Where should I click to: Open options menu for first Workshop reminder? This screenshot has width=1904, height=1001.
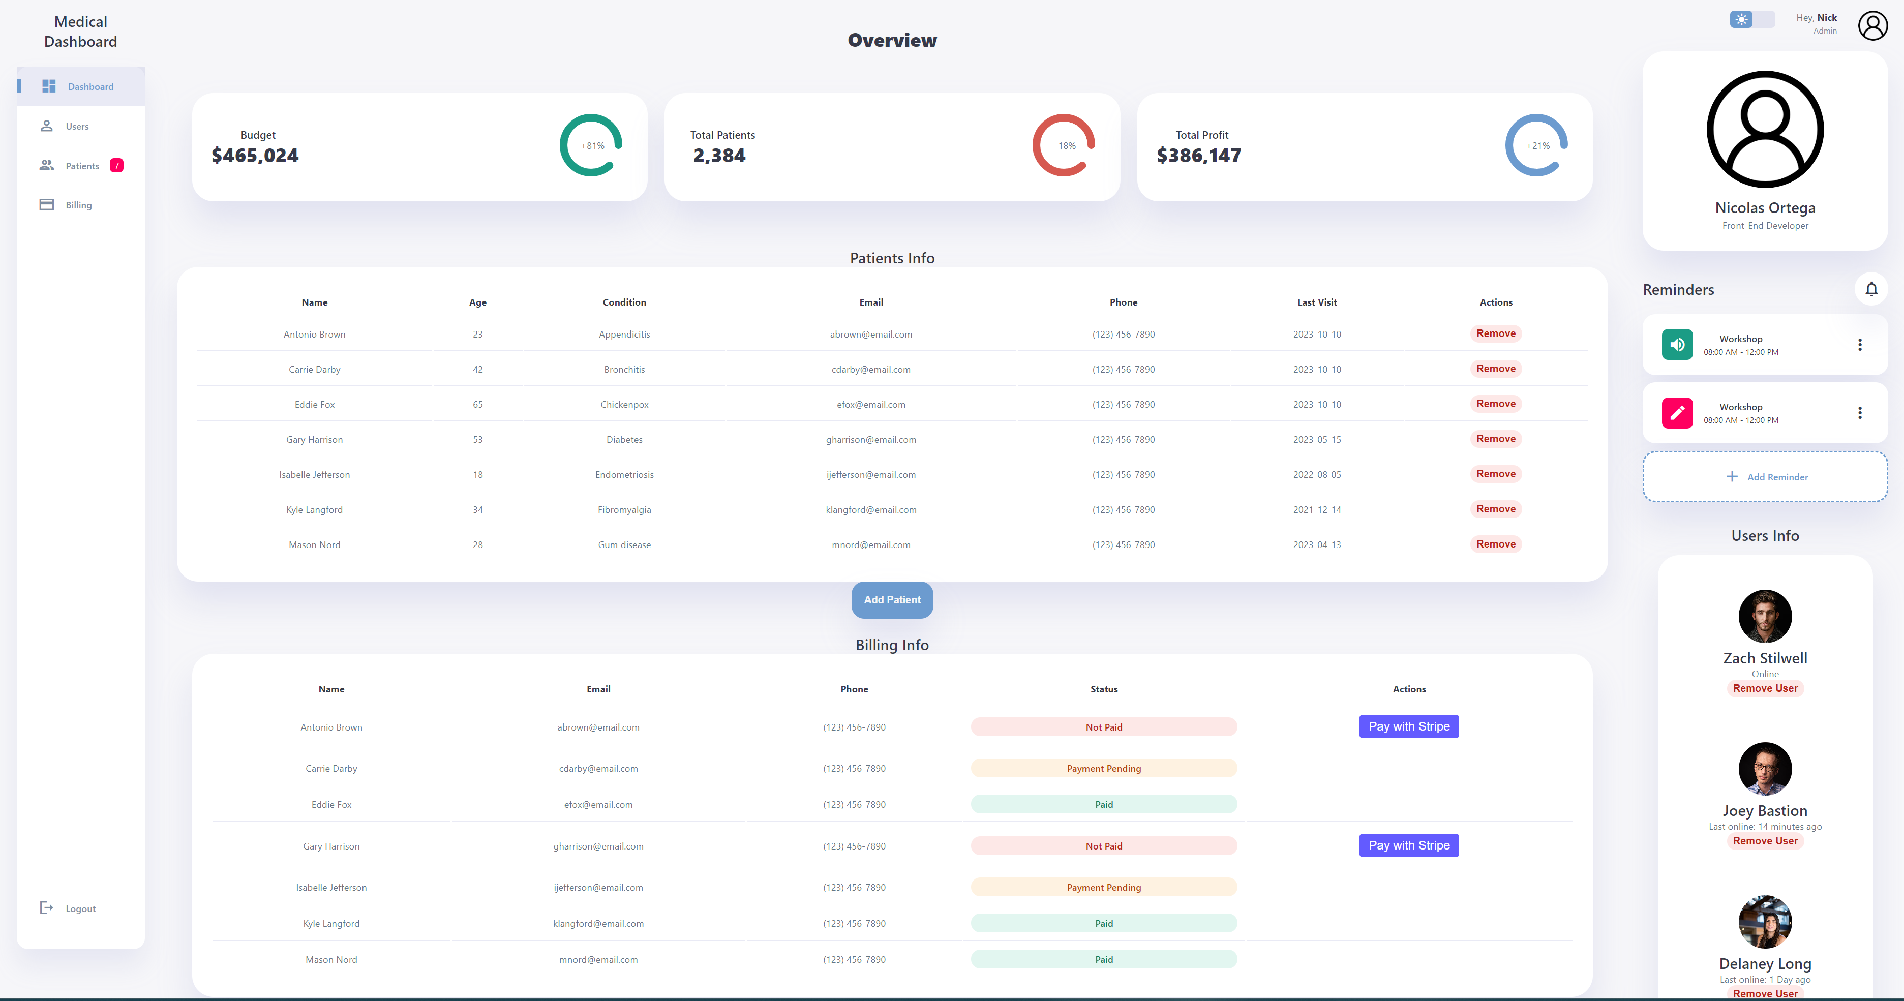coord(1860,345)
